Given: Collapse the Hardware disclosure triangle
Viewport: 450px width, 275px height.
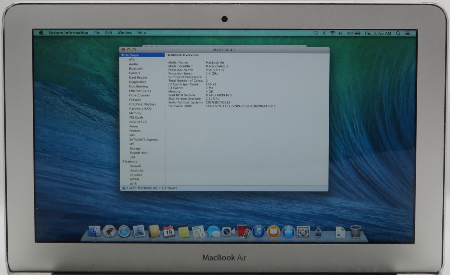Looking at the screenshot, I should [x=123, y=55].
